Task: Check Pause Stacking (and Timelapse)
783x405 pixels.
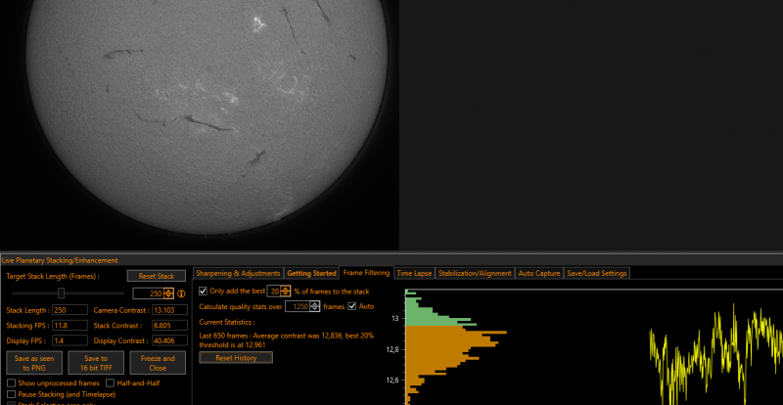Action: (12, 394)
